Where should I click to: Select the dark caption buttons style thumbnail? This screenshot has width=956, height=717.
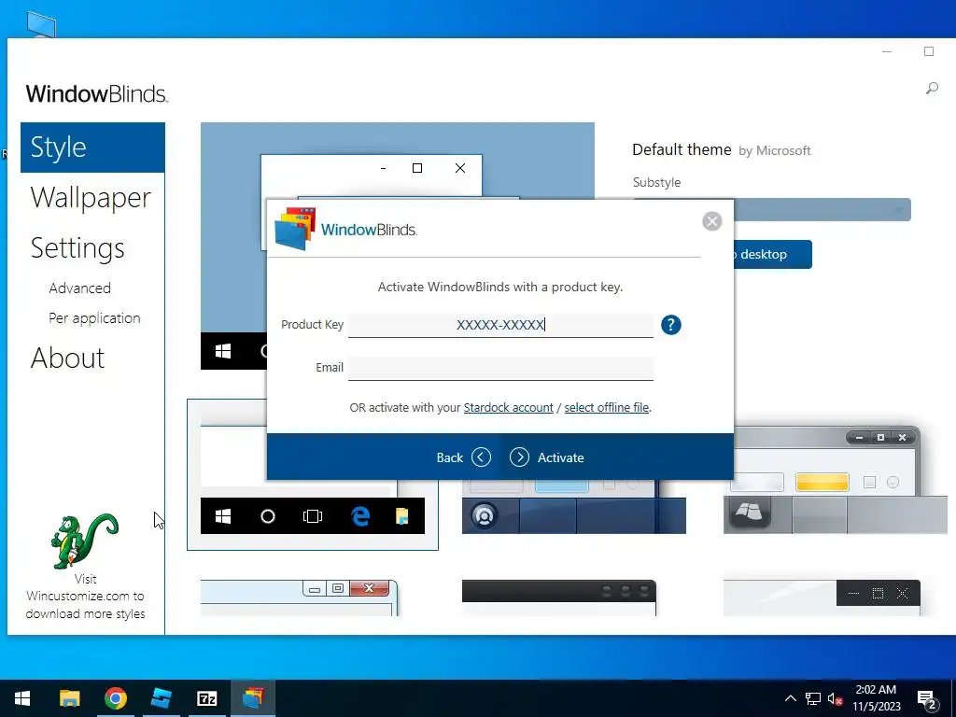(822, 598)
